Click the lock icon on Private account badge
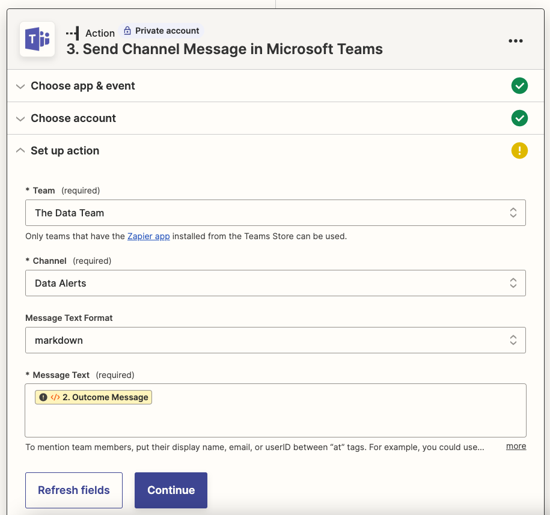 [x=127, y=30]
